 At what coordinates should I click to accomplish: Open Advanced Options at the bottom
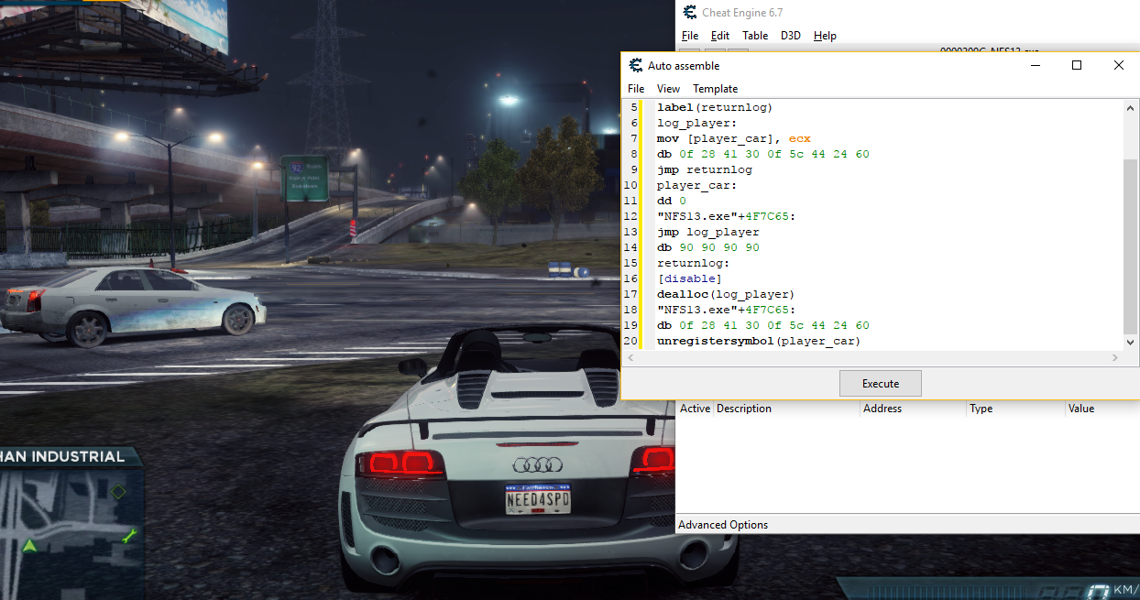pos(723,525)
